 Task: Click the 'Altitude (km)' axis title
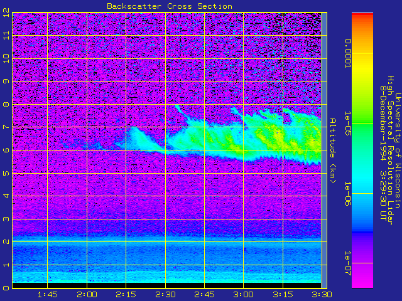[x=332, y=150]
